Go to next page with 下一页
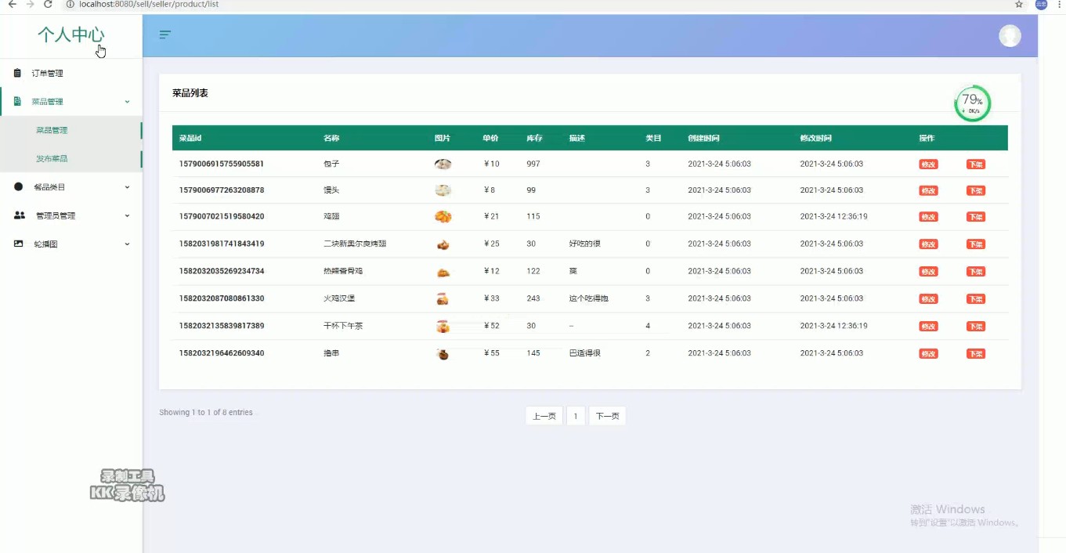 point(607,416)
